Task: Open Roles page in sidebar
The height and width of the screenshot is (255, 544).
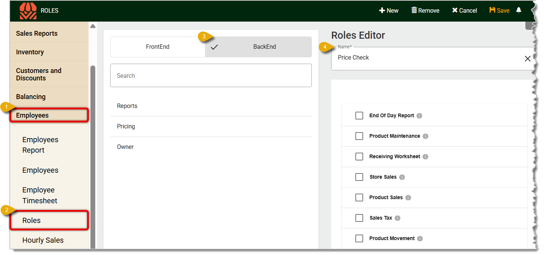Action: coord(49,220)
